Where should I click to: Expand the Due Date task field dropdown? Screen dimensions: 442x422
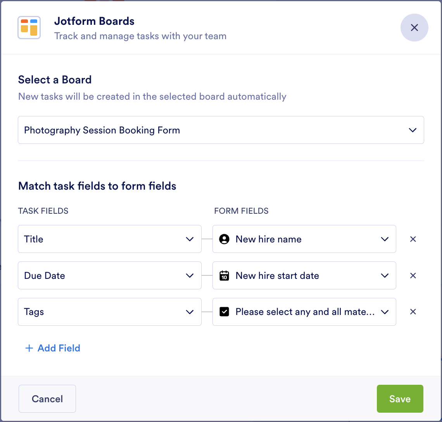point(110,275)
